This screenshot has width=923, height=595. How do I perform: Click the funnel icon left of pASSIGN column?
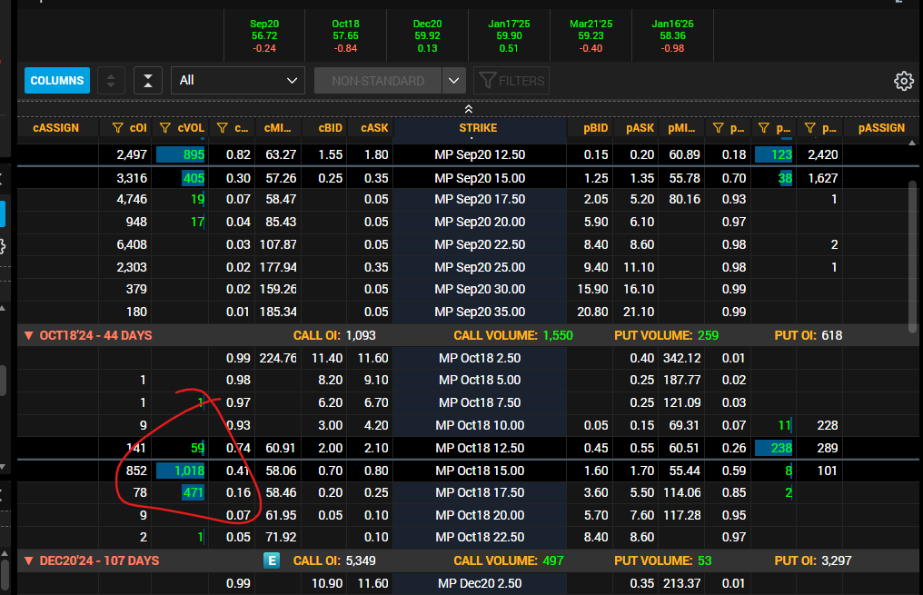810,128
